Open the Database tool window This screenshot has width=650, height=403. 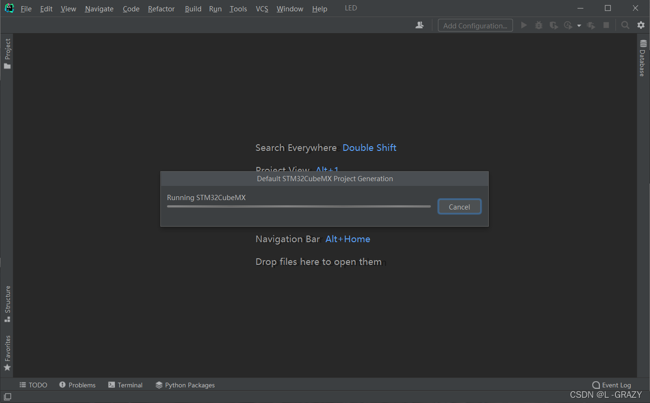643,58
